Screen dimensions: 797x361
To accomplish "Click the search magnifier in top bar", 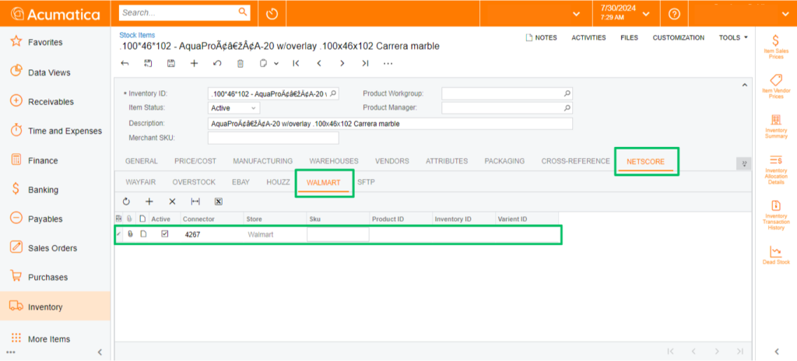I will click(243, 12).
